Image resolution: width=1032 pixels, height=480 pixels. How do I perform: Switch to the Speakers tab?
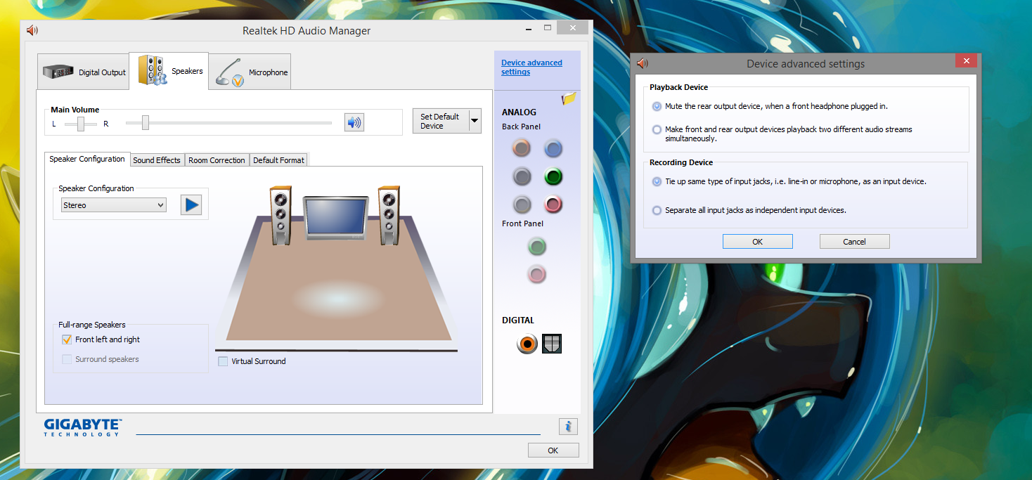coord(169,71)
